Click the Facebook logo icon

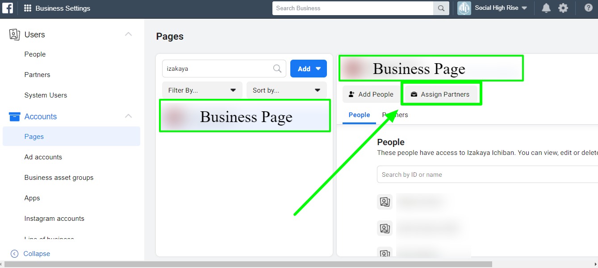(x=8, y=8)
